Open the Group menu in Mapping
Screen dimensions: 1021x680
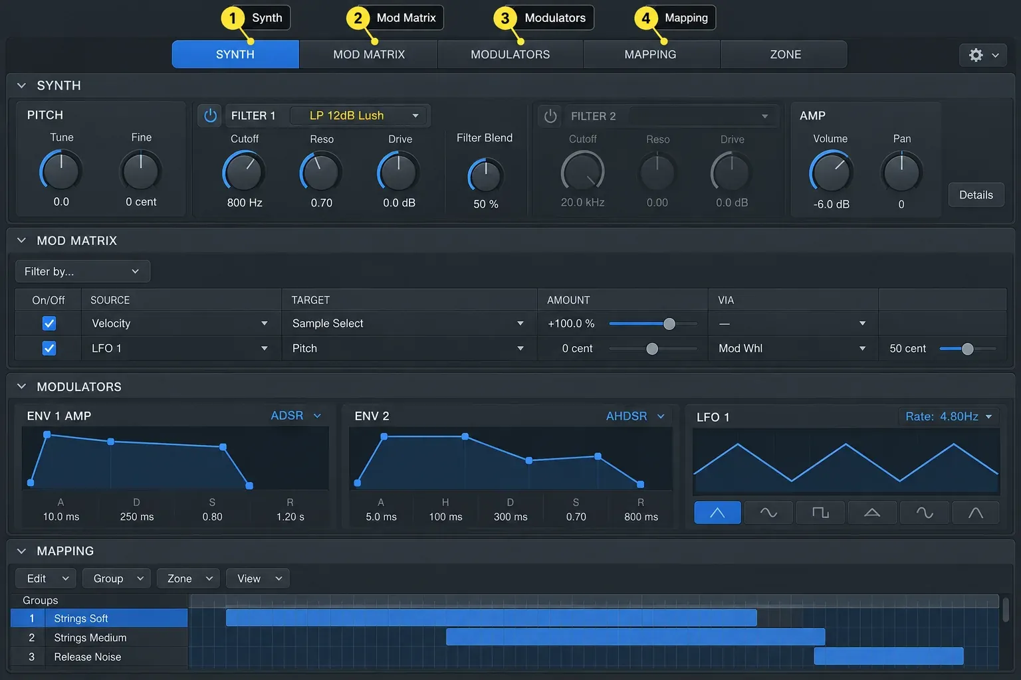point(116,578)
